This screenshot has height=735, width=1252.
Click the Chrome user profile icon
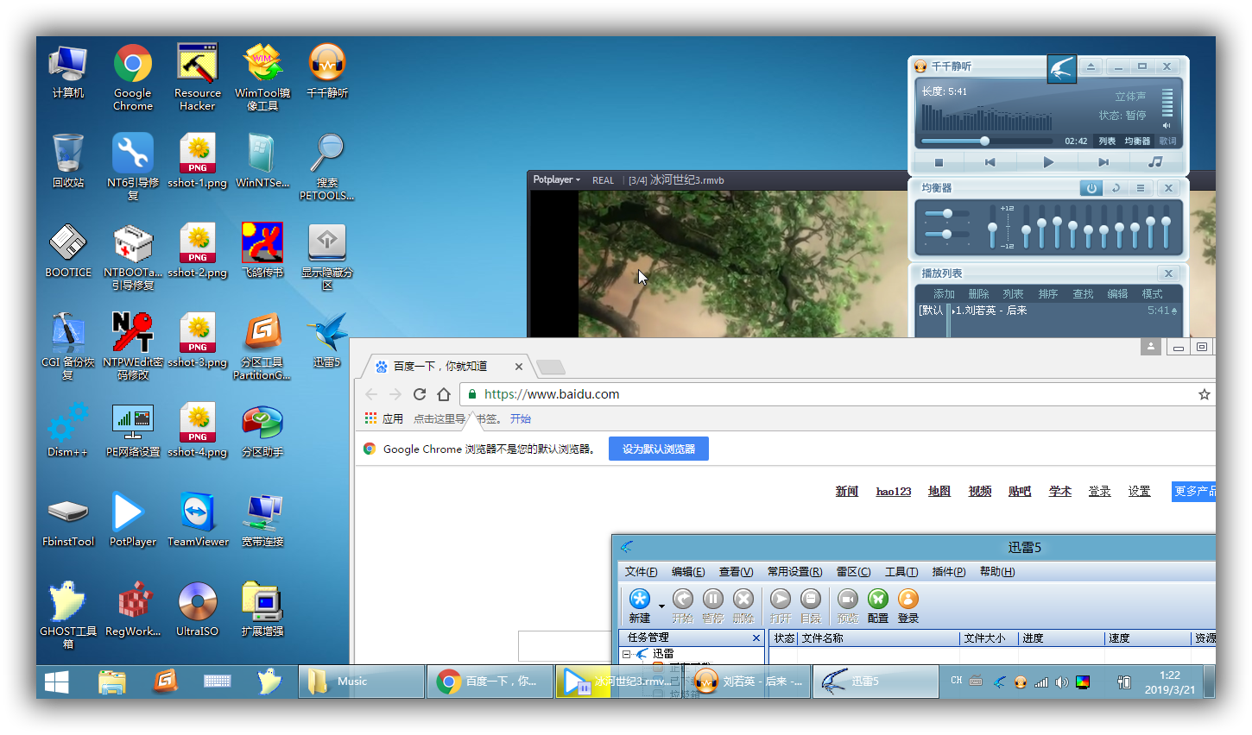coord(1150,346)
